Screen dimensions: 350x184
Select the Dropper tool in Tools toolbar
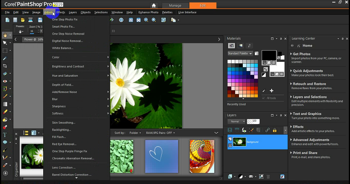[x=5, y=58]
